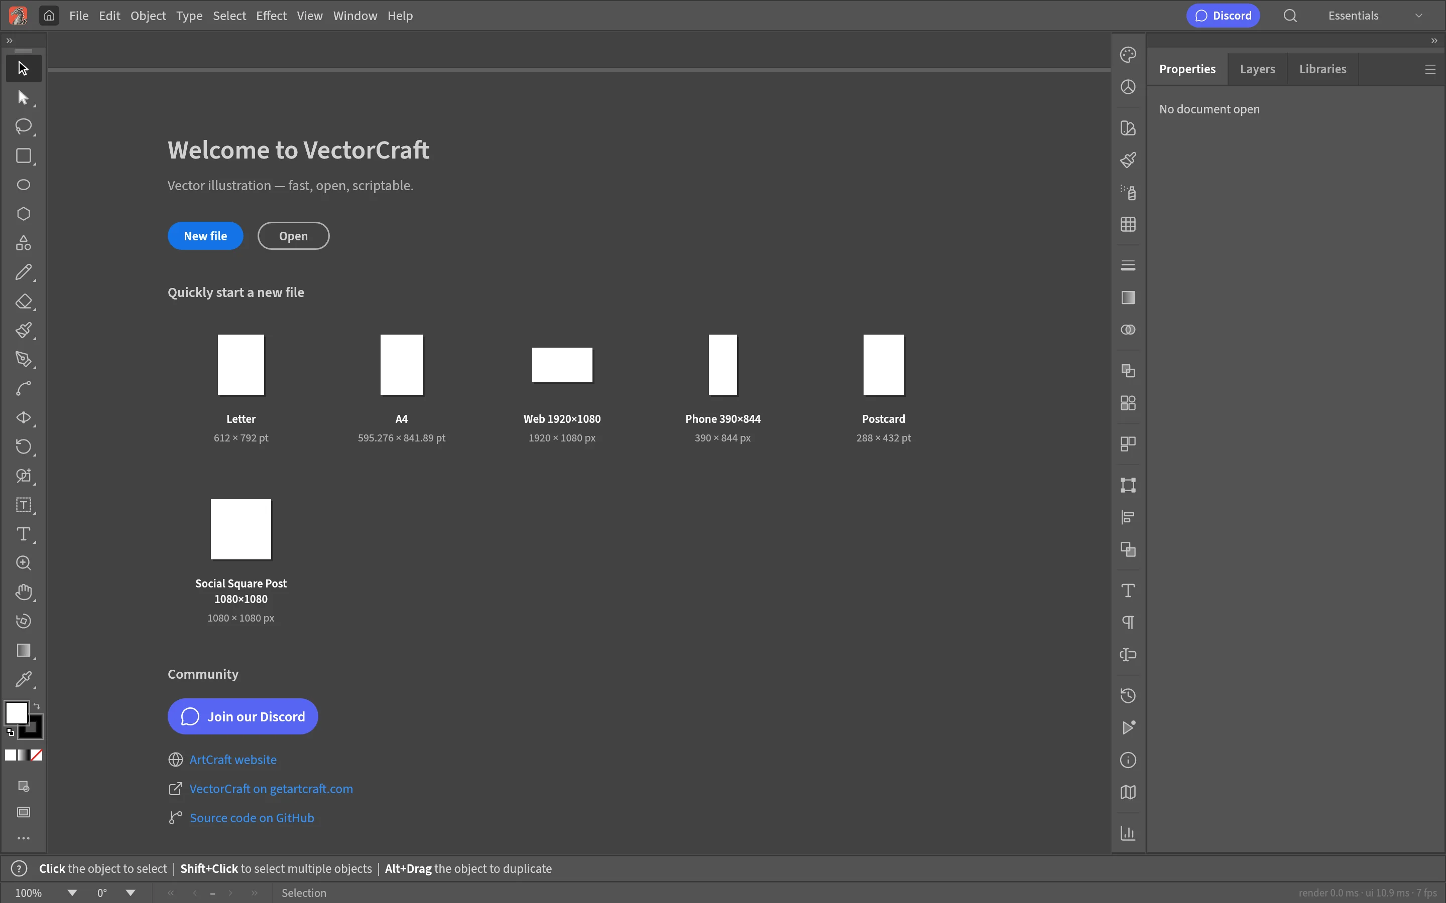This screenshot has height=903, width=1446.
Task: Switch to the Layers tab
Action: click(x=1257, y=69)
